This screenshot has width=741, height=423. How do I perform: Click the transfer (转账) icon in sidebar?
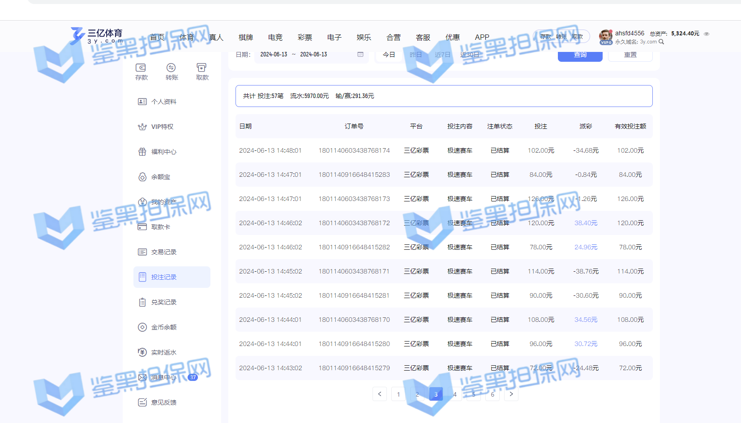(x=171, y=68)
